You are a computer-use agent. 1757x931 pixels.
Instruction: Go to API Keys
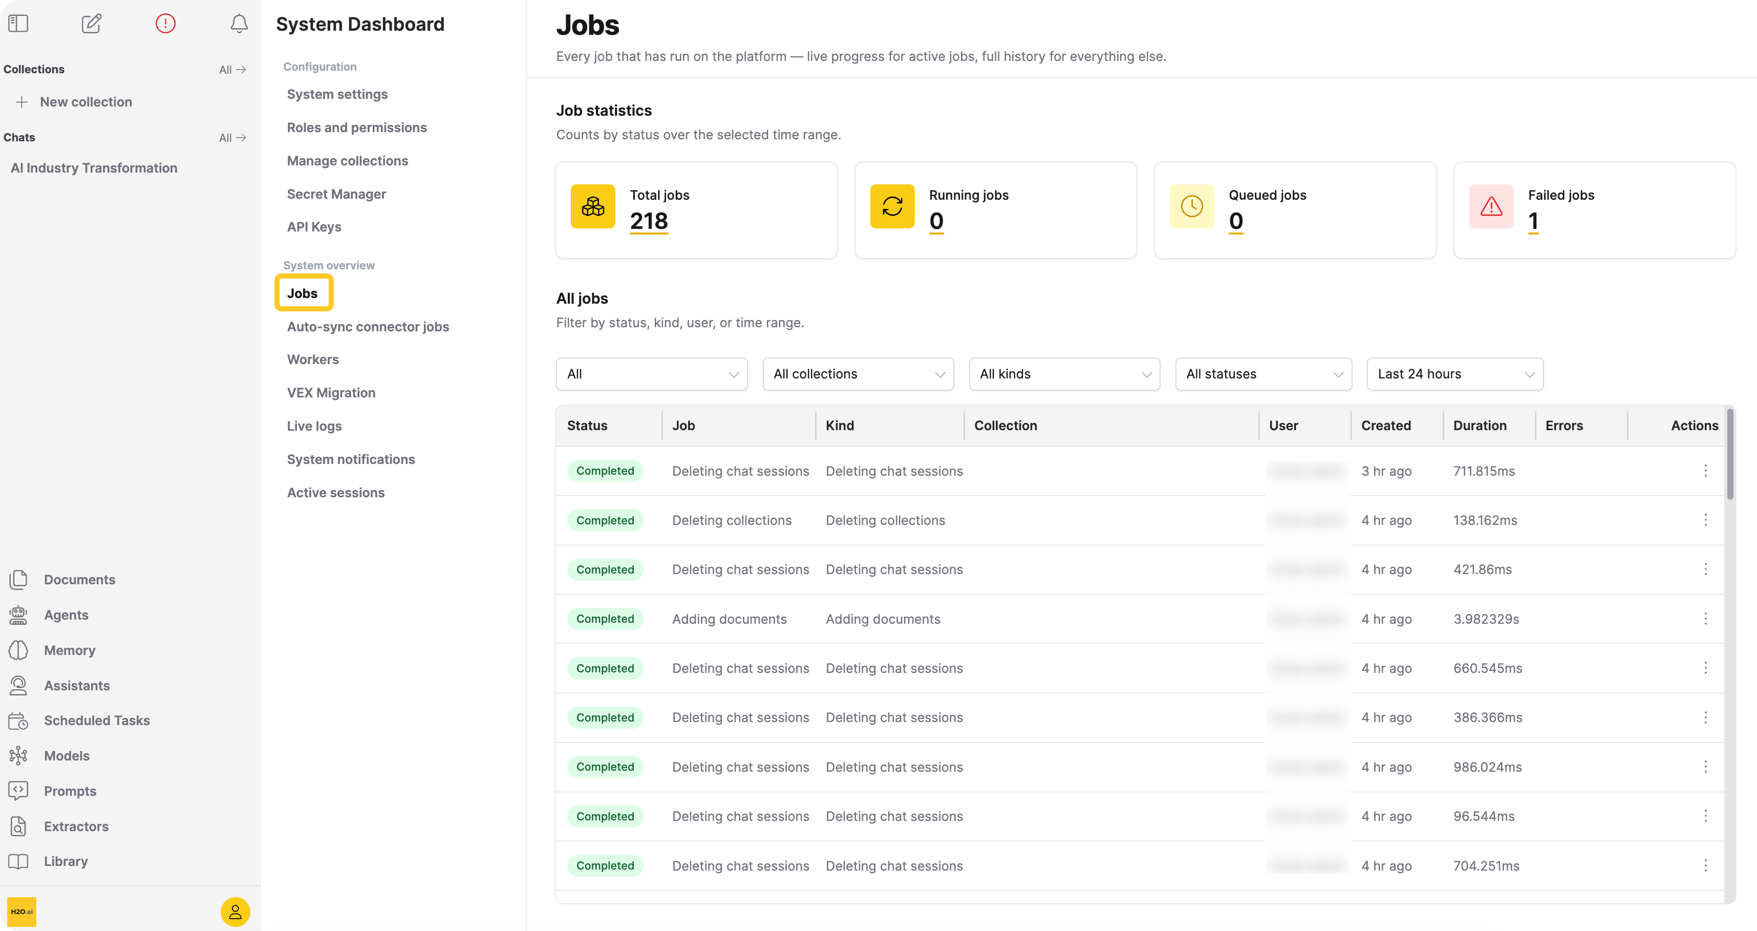(314, 227)
